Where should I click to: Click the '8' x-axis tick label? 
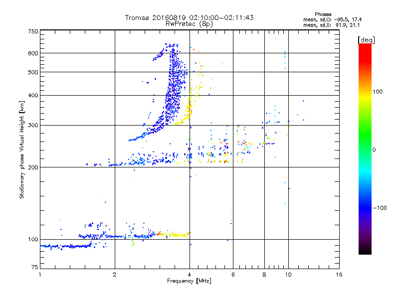pos(264,275)
